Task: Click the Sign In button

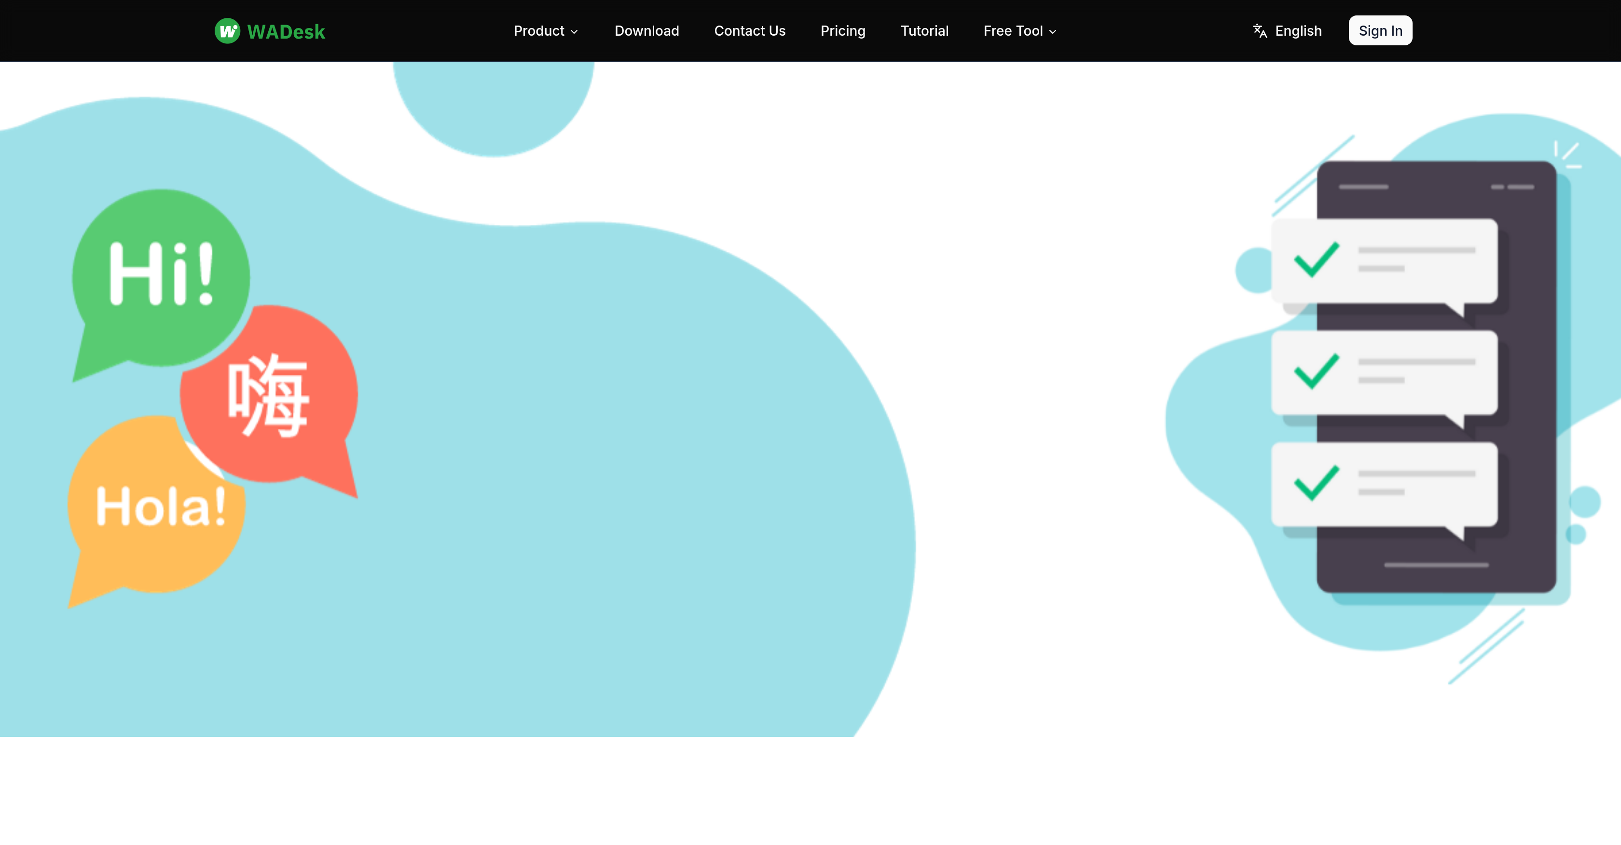Action: (x=1380, y=30)
